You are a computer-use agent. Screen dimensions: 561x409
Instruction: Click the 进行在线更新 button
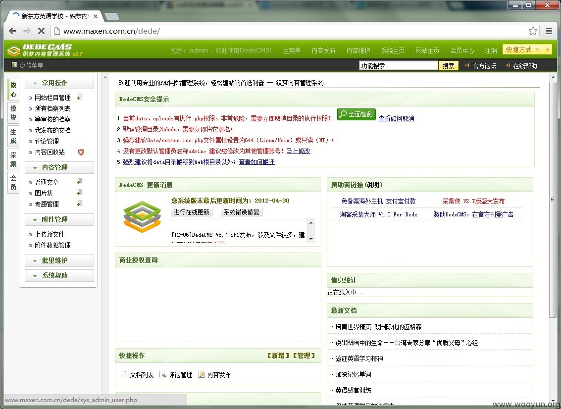(x=192, y=212)
